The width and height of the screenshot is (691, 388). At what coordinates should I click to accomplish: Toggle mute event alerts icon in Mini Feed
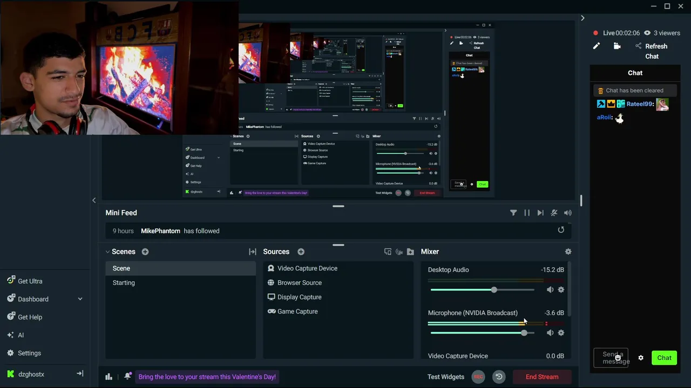click(554, 213)
